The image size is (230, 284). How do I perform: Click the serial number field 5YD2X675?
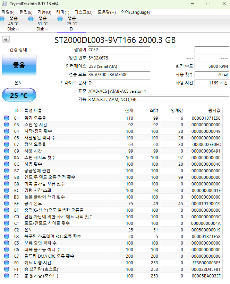119,58
